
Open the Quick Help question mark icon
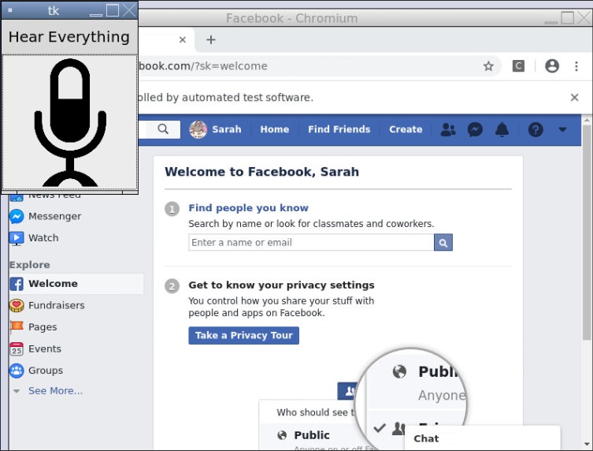pyautogui.click(x=536, y=130)
